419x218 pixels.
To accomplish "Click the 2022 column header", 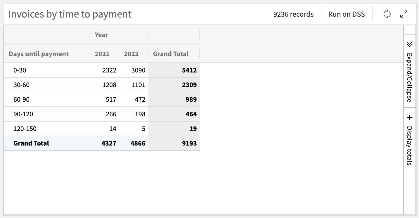I will 131,54.
